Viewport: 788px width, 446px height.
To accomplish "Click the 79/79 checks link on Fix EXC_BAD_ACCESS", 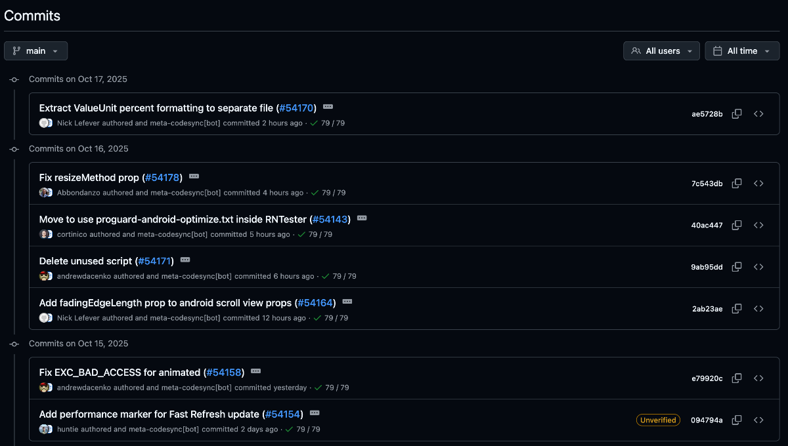I will click(x=336, y=387).
